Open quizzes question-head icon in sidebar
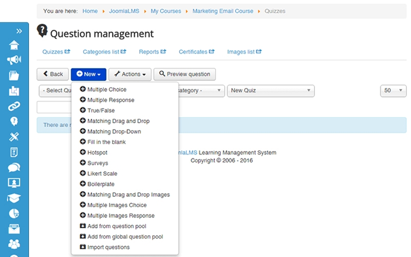This screenshot has width=411, height=257. [14, 121]
